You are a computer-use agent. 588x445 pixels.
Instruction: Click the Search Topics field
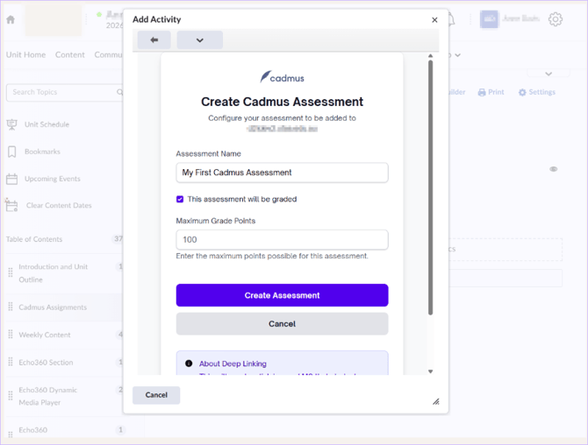[x=62, y=92]
